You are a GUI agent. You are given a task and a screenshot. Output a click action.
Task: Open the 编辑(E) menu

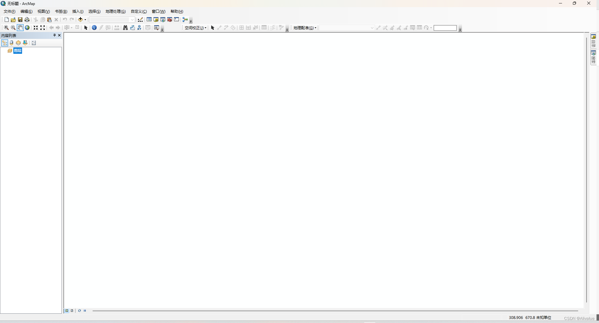[26, 11]
